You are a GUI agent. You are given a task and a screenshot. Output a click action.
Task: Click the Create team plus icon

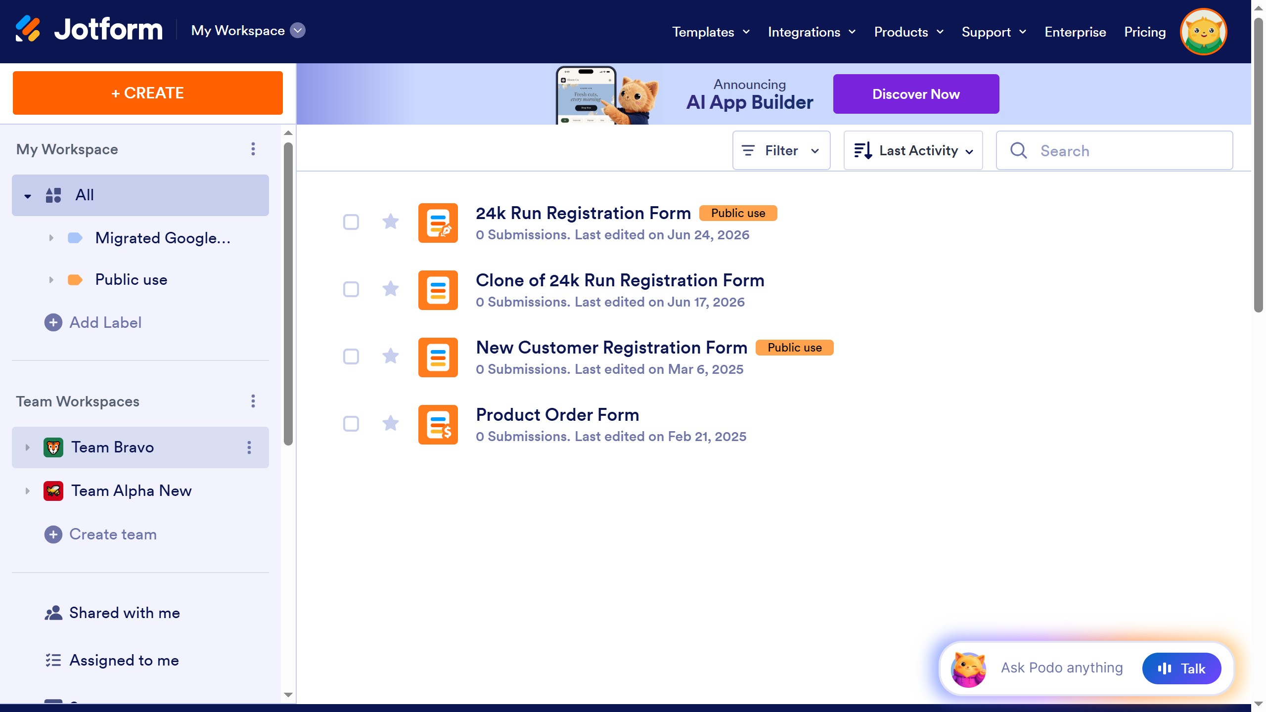pyautogui.click(x=53, y=534)
